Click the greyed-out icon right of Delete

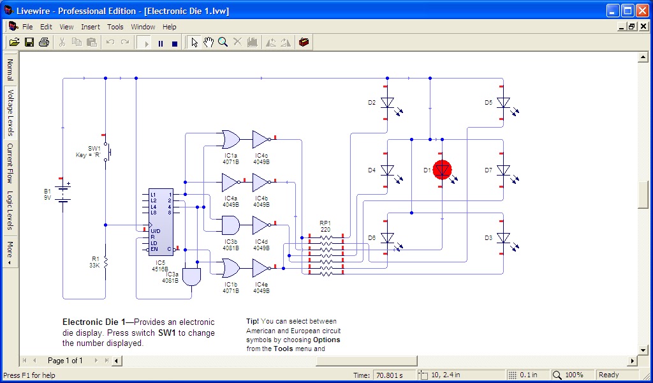[x=252, y=42]
